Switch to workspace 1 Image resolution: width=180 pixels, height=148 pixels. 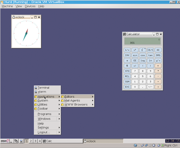27,141
